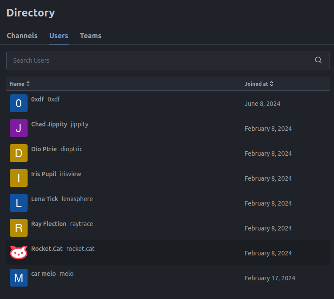Image resolution: width=334 pixels, height=299 pixels.
Task: Click Ray Flection's yellow R avatar
Action: (19, 228)
